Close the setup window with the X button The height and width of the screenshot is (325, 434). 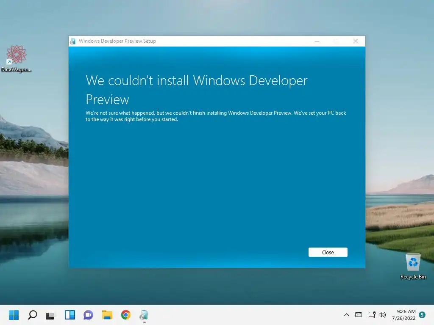coord(356,41)
